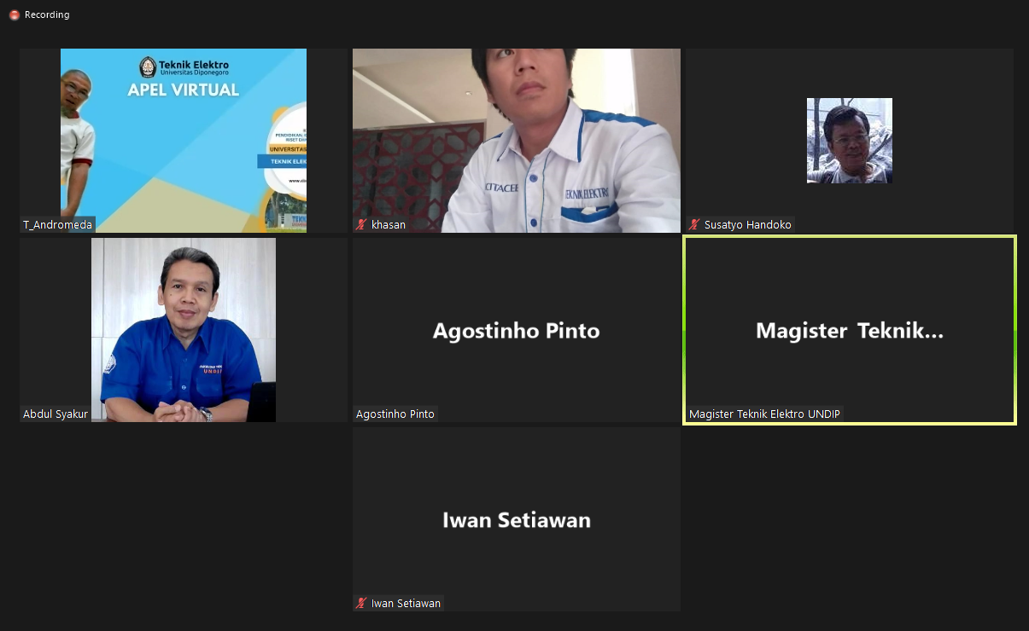Click the Susatyo Handoko name text
1029x631 pixels.
(747, 225)
